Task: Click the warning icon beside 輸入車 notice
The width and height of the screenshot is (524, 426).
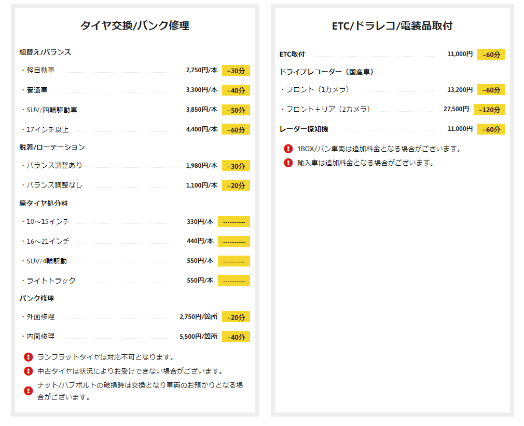Action: (x=288, y=163)
